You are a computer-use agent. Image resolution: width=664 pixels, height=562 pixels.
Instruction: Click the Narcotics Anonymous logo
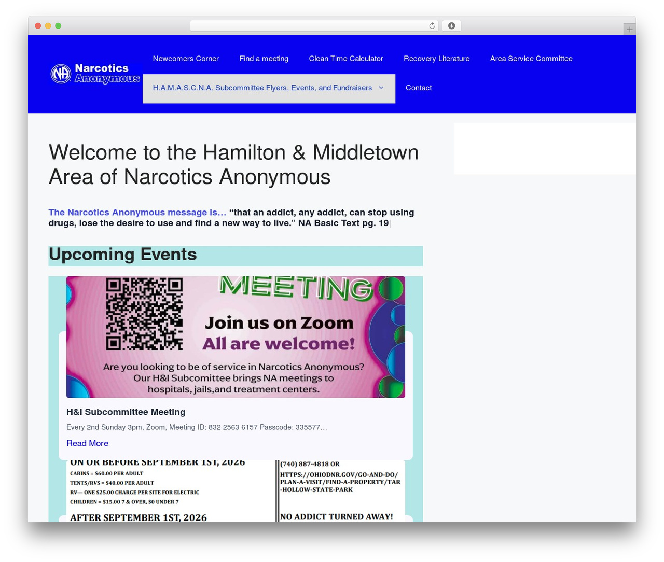tap(95, 74)
